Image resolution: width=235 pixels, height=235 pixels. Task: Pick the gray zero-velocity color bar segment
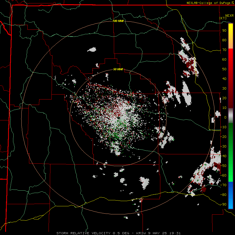click(231, 115)
